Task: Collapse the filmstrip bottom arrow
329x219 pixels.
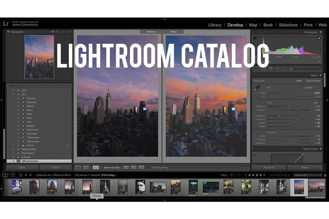Action: [164, 200]
